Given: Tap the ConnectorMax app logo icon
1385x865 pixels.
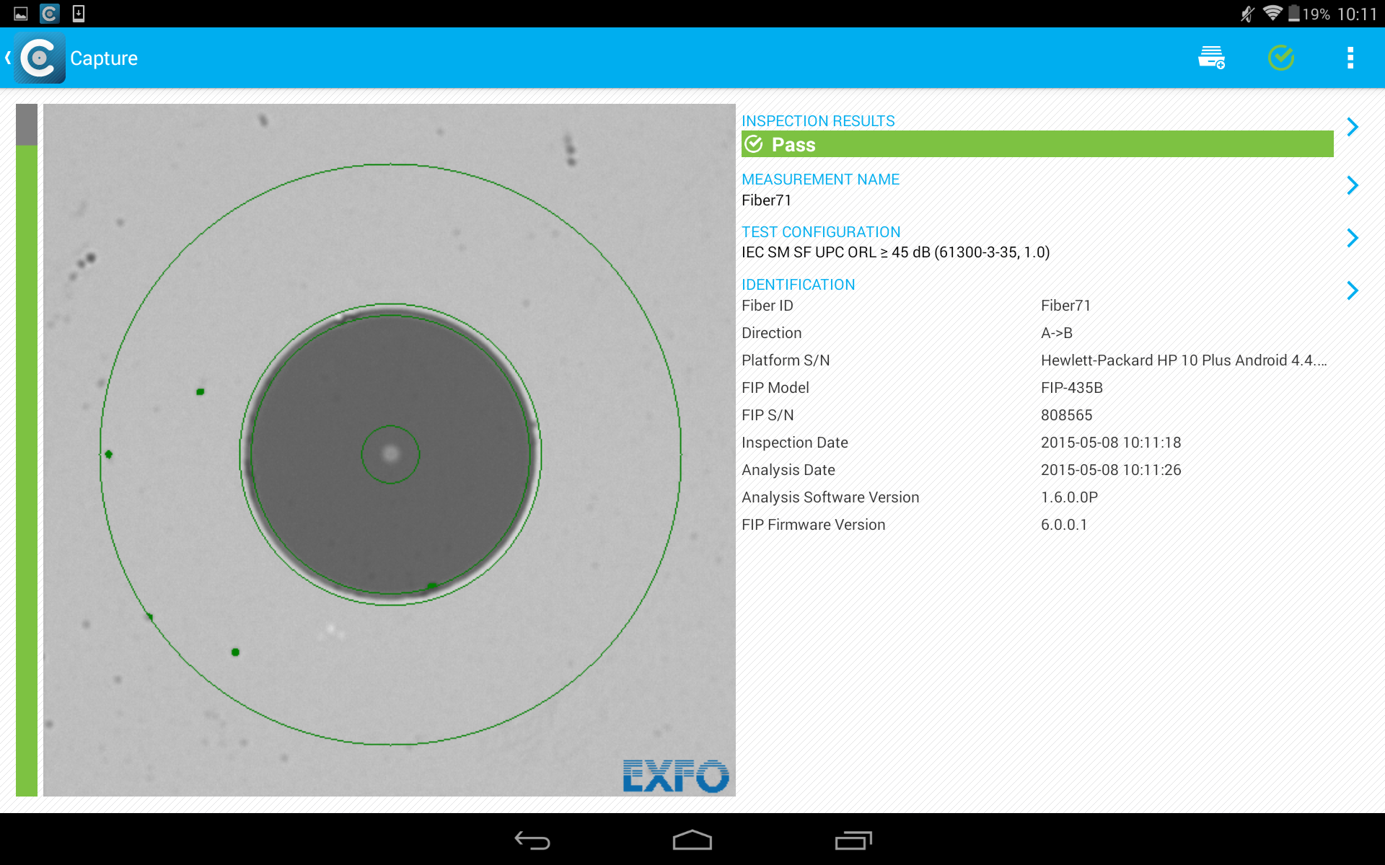Looking at the screenshot, I should 40,58.
